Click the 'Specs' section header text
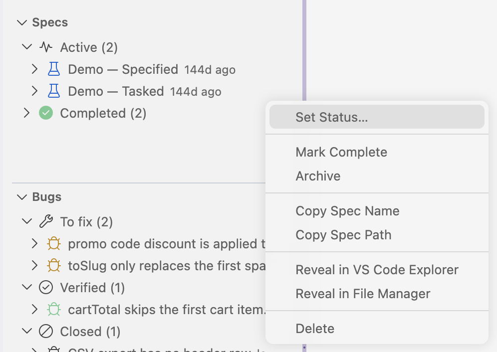The width and height of the screenshot is (497, 352). tap(50, 22)
